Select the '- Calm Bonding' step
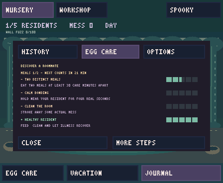223x183 pixels. click(34, 93)
